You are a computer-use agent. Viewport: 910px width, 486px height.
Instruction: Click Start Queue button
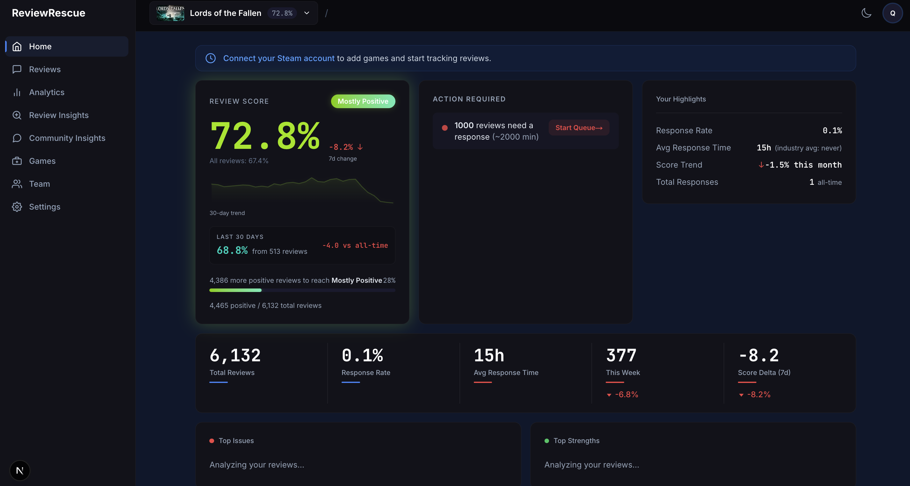[579, 128]
